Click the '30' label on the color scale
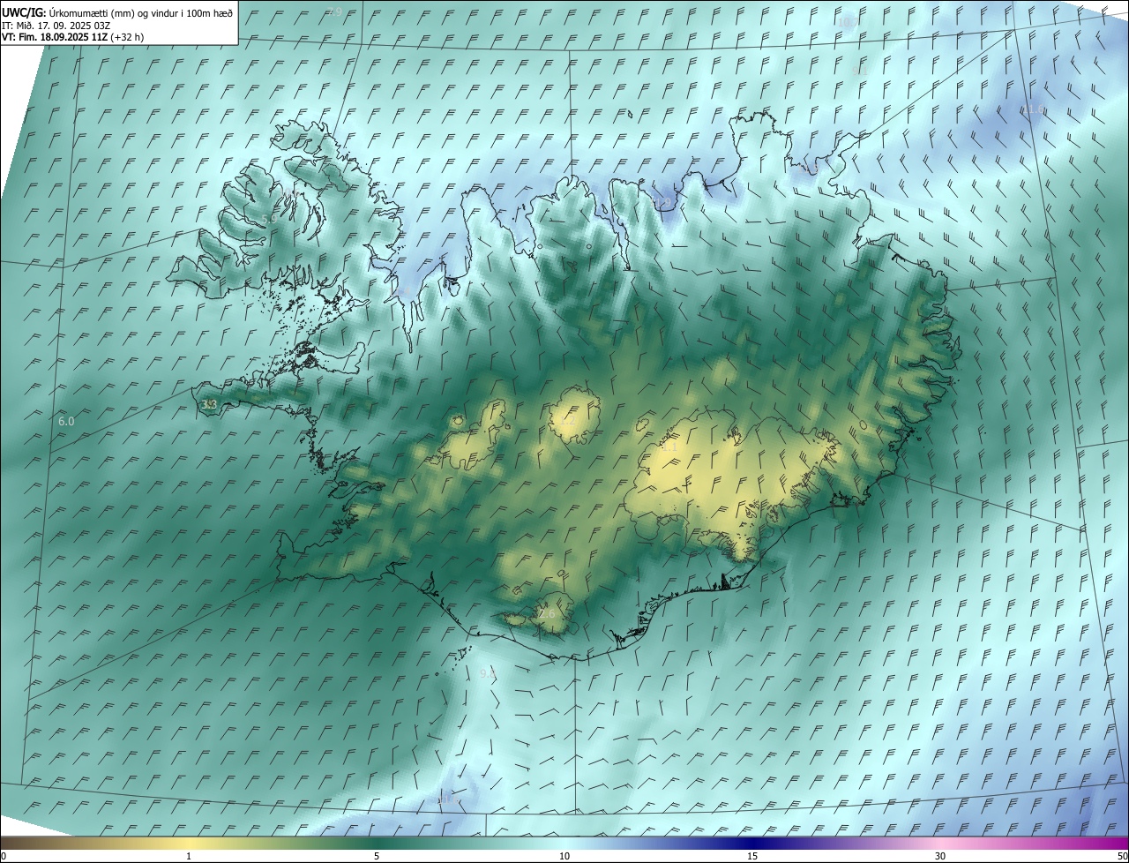Image resolution: width=1129 pixels, height=863 pixels. [x=940, y=856]
